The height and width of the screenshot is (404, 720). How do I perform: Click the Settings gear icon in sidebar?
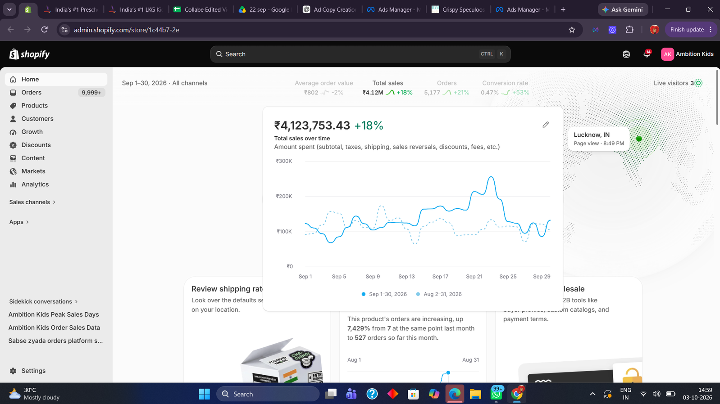click(x=13, y=371)
